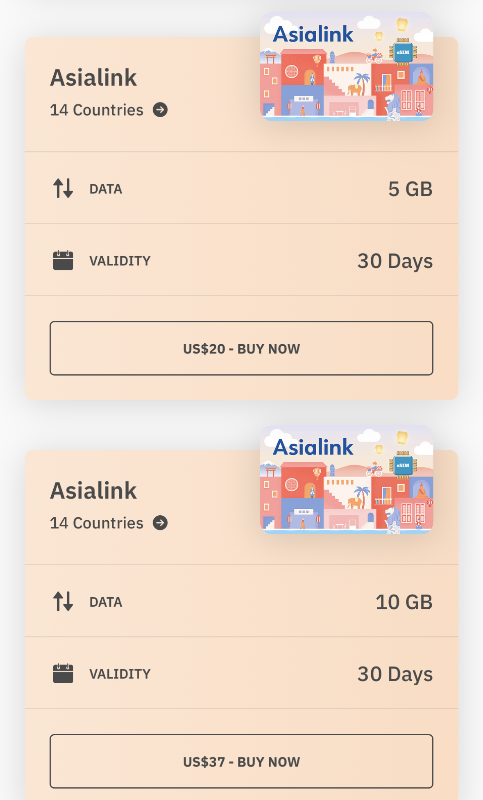This screenshot has width=483, height=800.
Task: Click the arrow icon beside 14 Countries in the US$20 plan
Action: 160,110
